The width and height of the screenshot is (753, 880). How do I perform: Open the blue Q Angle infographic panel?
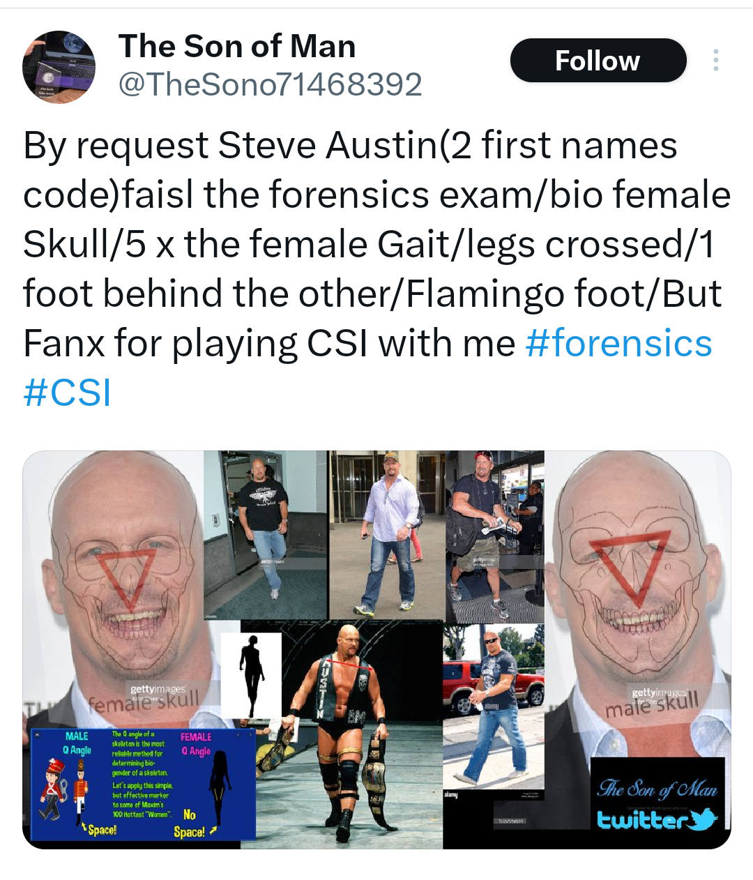[144, 784]
